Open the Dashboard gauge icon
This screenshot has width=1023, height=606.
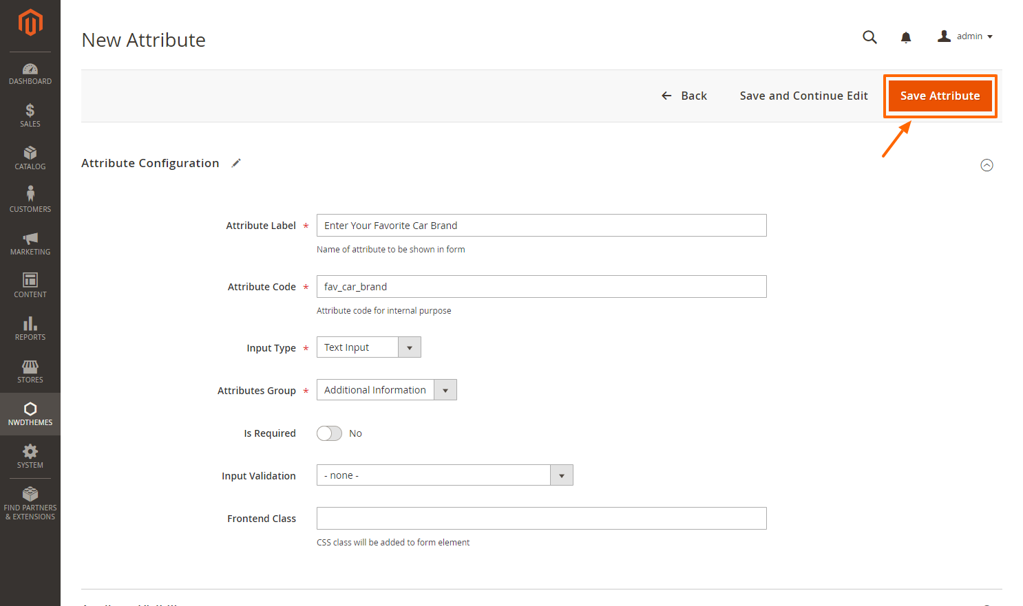tap(30, 69)
